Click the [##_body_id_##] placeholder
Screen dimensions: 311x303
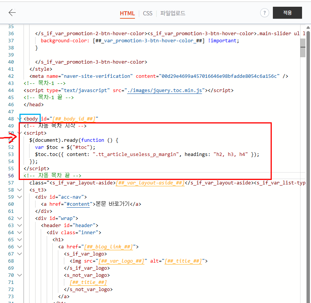tap(74, 119)
